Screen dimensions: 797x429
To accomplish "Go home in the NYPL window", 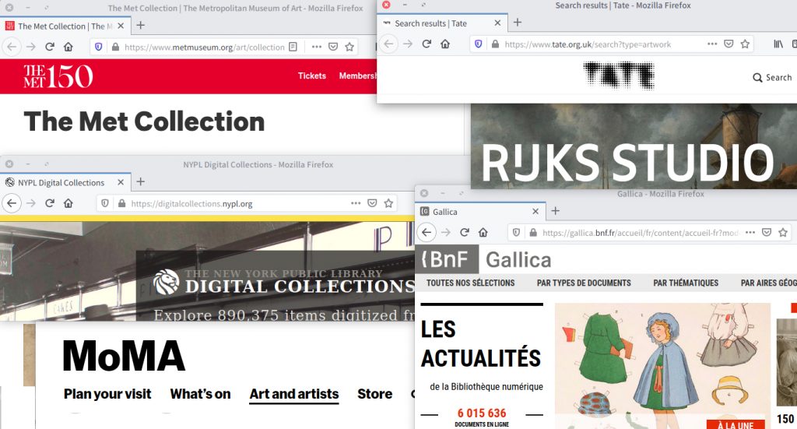I will tap(68, 203).
